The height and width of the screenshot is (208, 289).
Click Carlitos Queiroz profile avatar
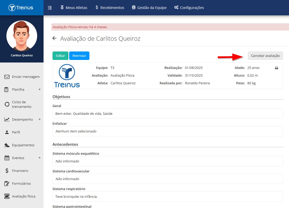coord(22,36)
